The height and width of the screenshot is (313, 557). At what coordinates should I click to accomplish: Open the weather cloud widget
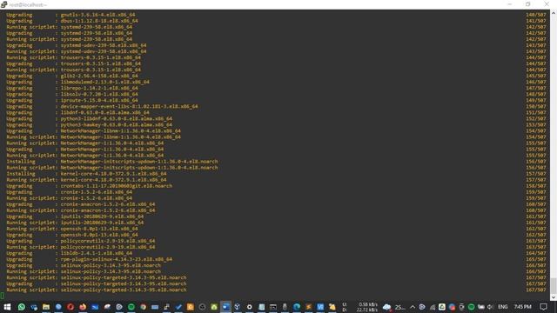[393, 307]
